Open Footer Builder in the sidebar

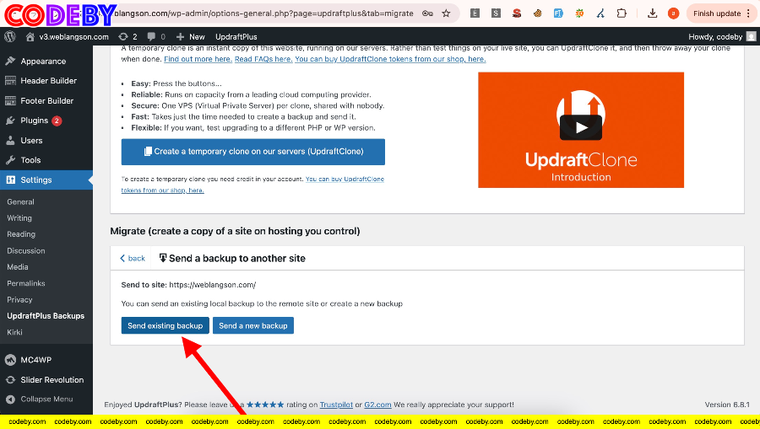tap(46, 100)
